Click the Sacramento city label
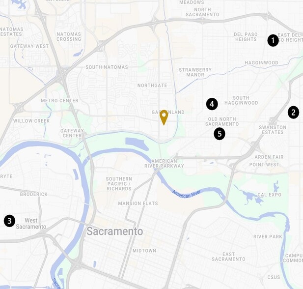The image size is (303, 289). [x=115, y=231]
